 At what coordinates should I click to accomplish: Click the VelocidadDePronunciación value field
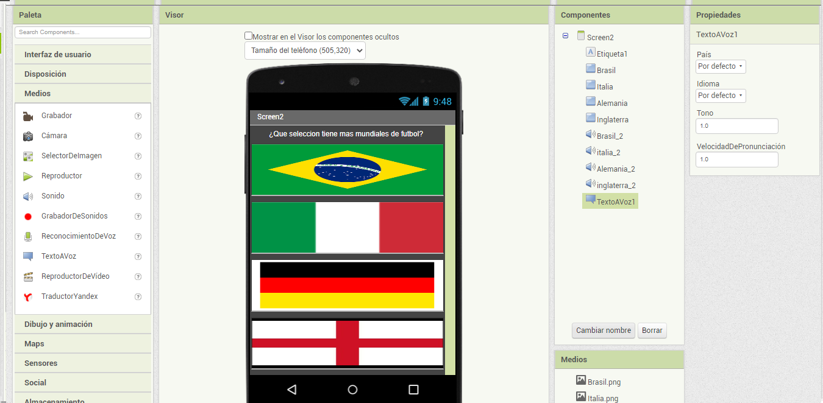(x=737, y=159)
